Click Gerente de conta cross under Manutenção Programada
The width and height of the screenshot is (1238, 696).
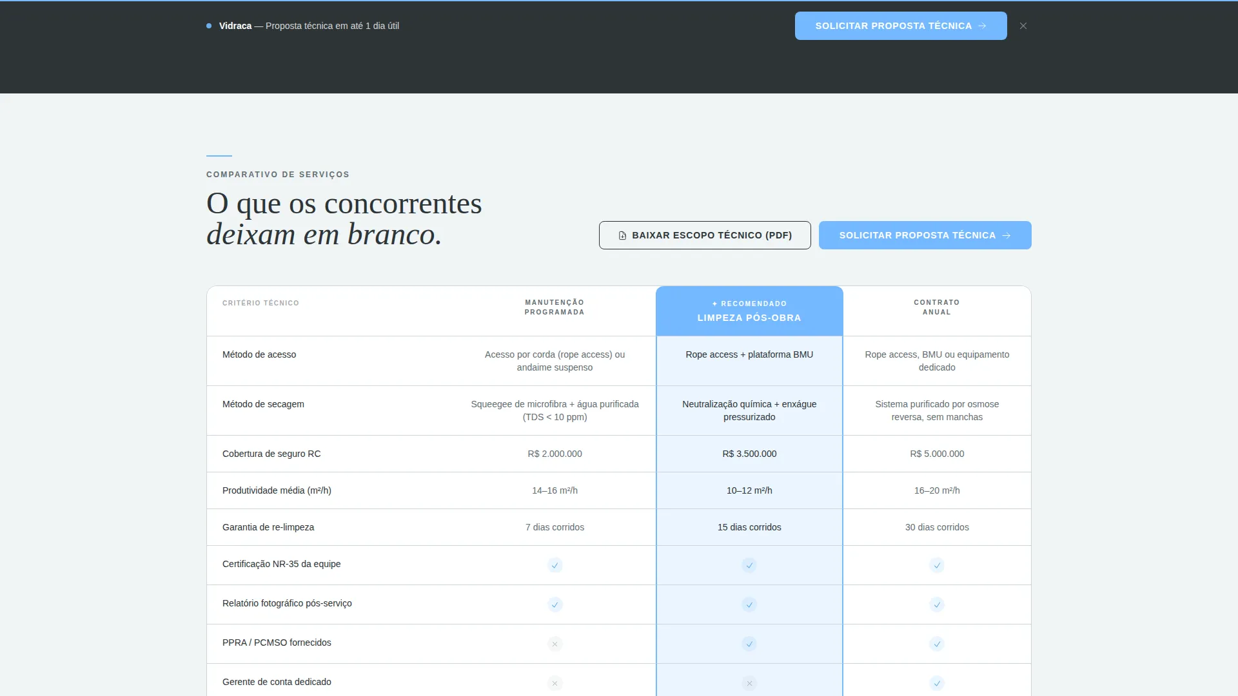coord(555,683)
